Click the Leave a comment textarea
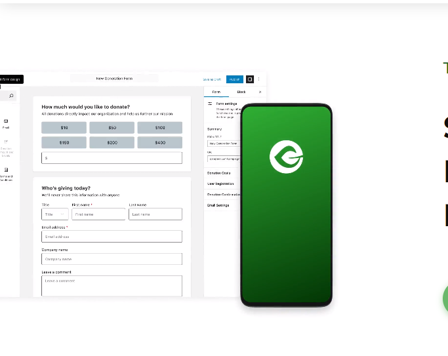 point(112,286)
